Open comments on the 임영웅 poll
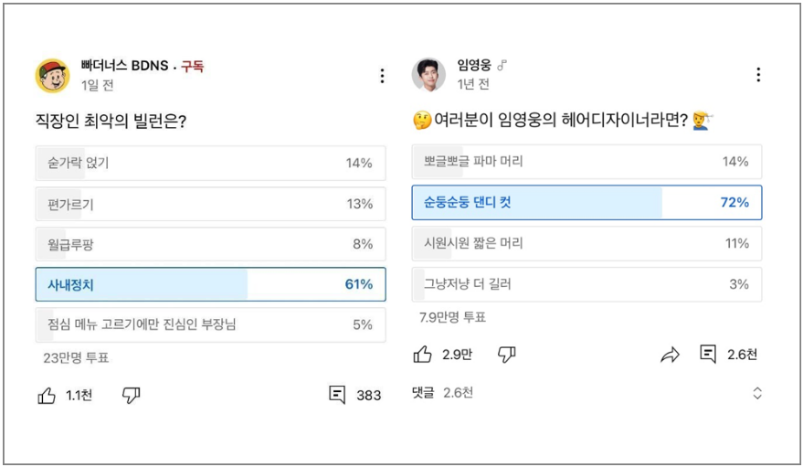Screen dimensions: 803x467 pyautogui.click(x=708, y=355)
